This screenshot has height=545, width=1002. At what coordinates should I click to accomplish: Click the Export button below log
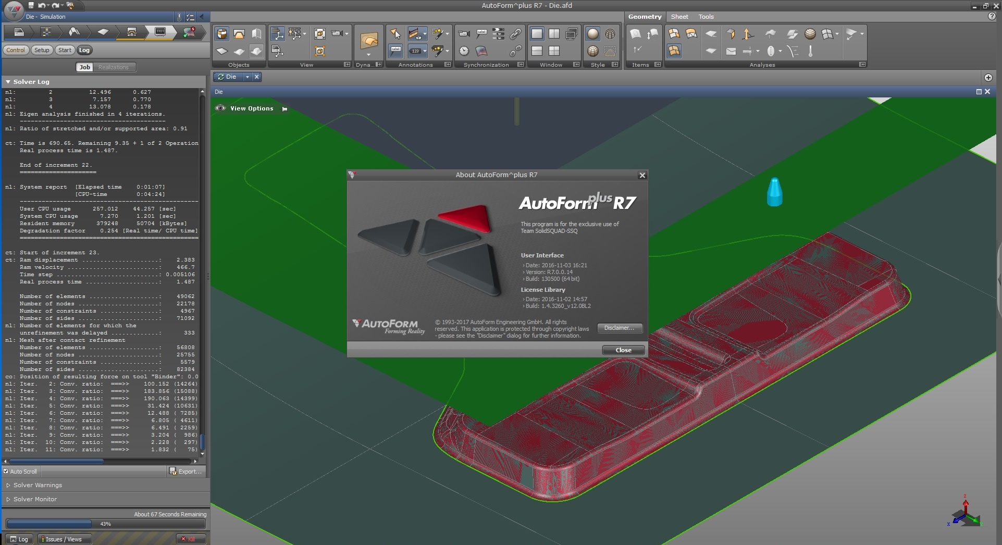coord(185,471)
